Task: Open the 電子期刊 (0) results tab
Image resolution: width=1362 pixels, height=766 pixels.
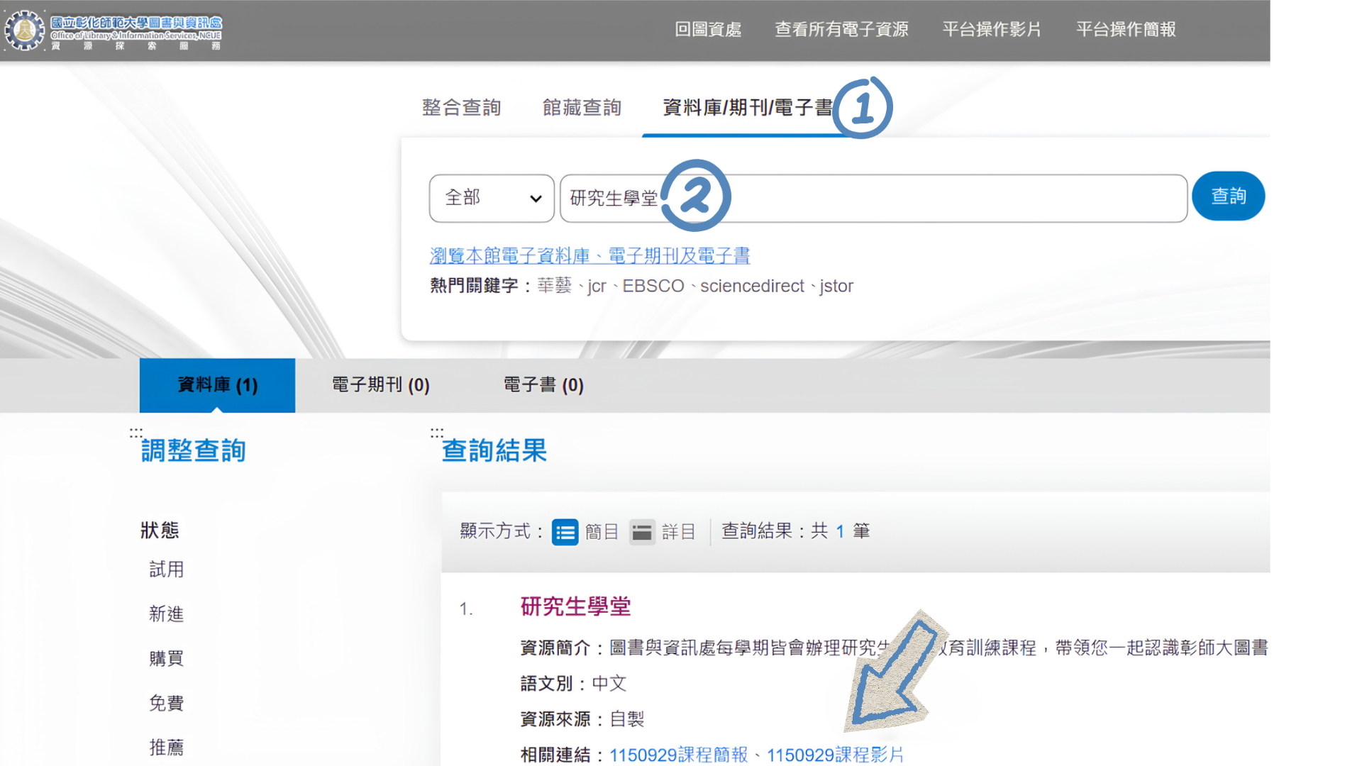Action: click(x=381, y=385)
